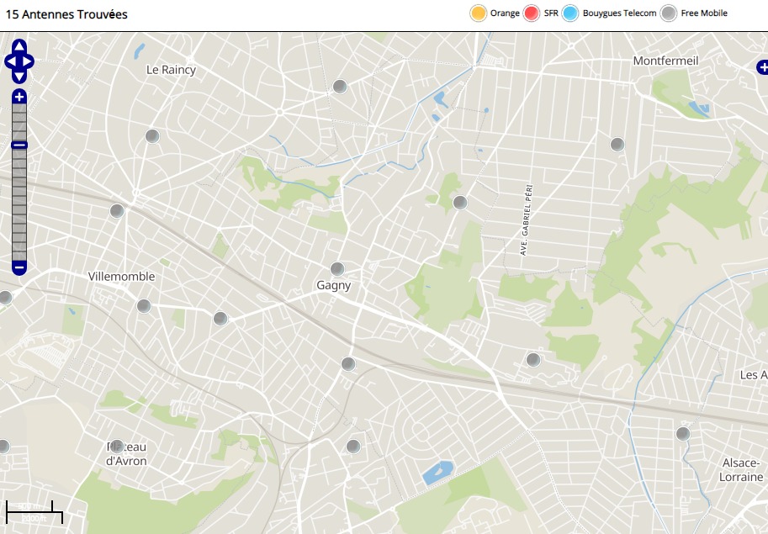Screen dimensions: 768x534
Task: Pan the map down with the arrow
Action: 19,76
